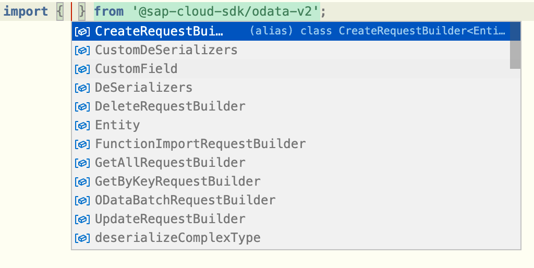The height and width of the screenshot is (268, 534).
Task: Accept the highlighted CreateRequestBuilder suggestion
Action: (x=159, y=31)
